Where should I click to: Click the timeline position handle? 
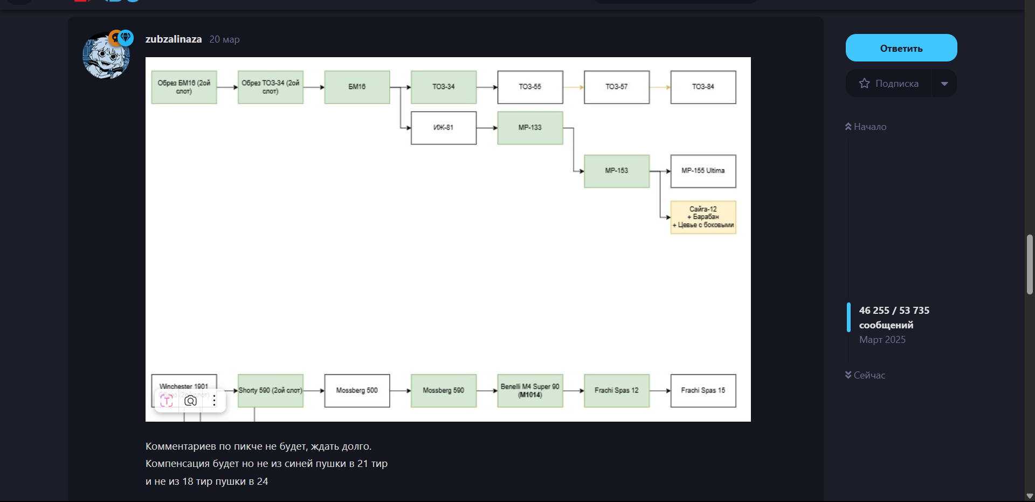[848, 318]
